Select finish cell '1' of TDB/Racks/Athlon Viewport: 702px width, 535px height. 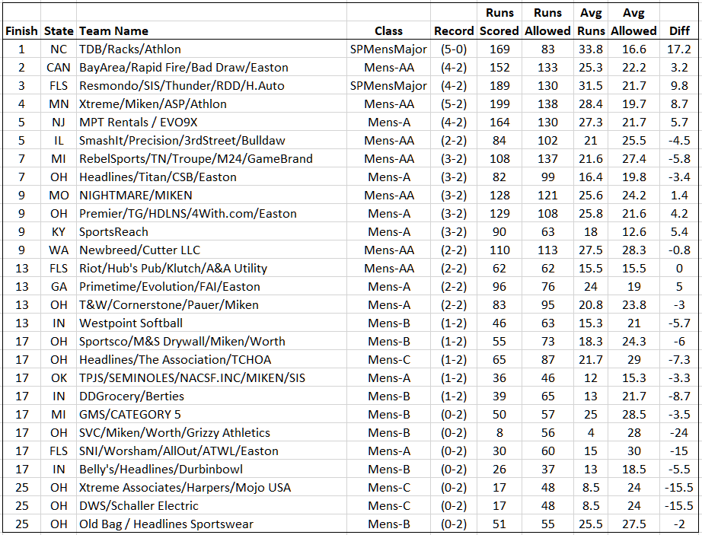21,49
